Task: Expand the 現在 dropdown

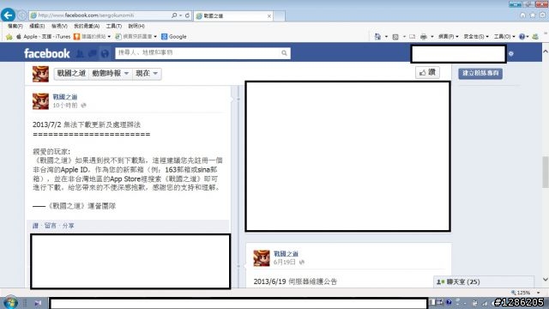Action: point(147,74)
